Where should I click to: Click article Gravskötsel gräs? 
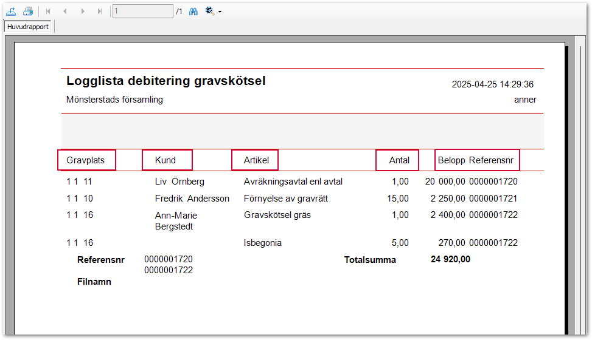[x=277, y=215]
